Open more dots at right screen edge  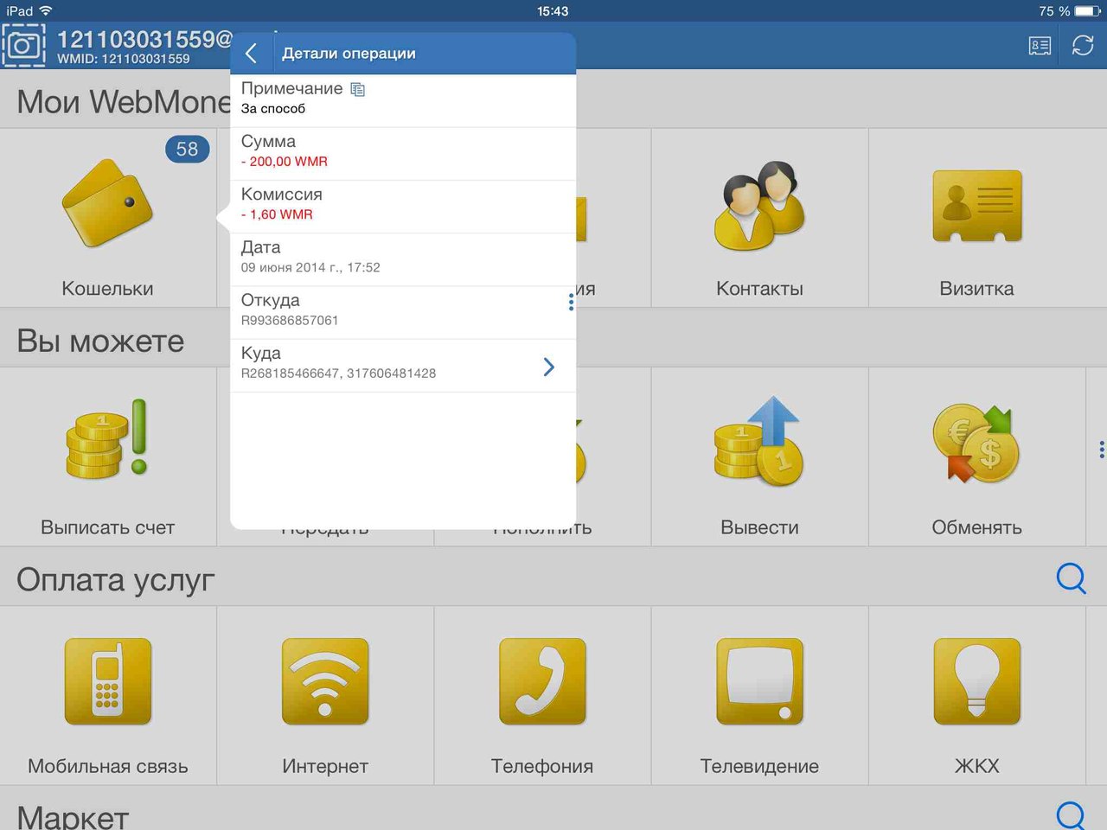[x=1101, y=450]
